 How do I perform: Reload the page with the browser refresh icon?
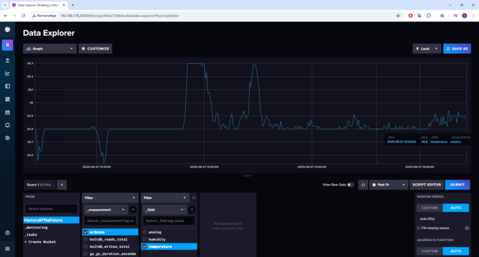coord(23,15)
